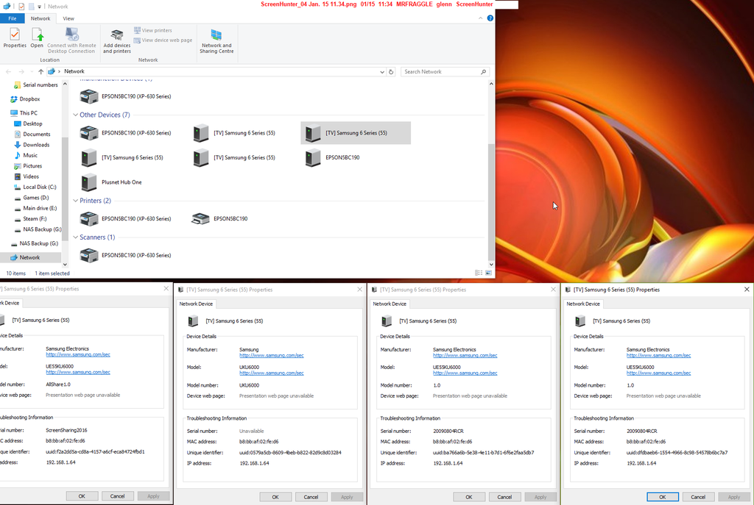
Task: Collapse the Other Devices (7) group
Action: [76, 115]
